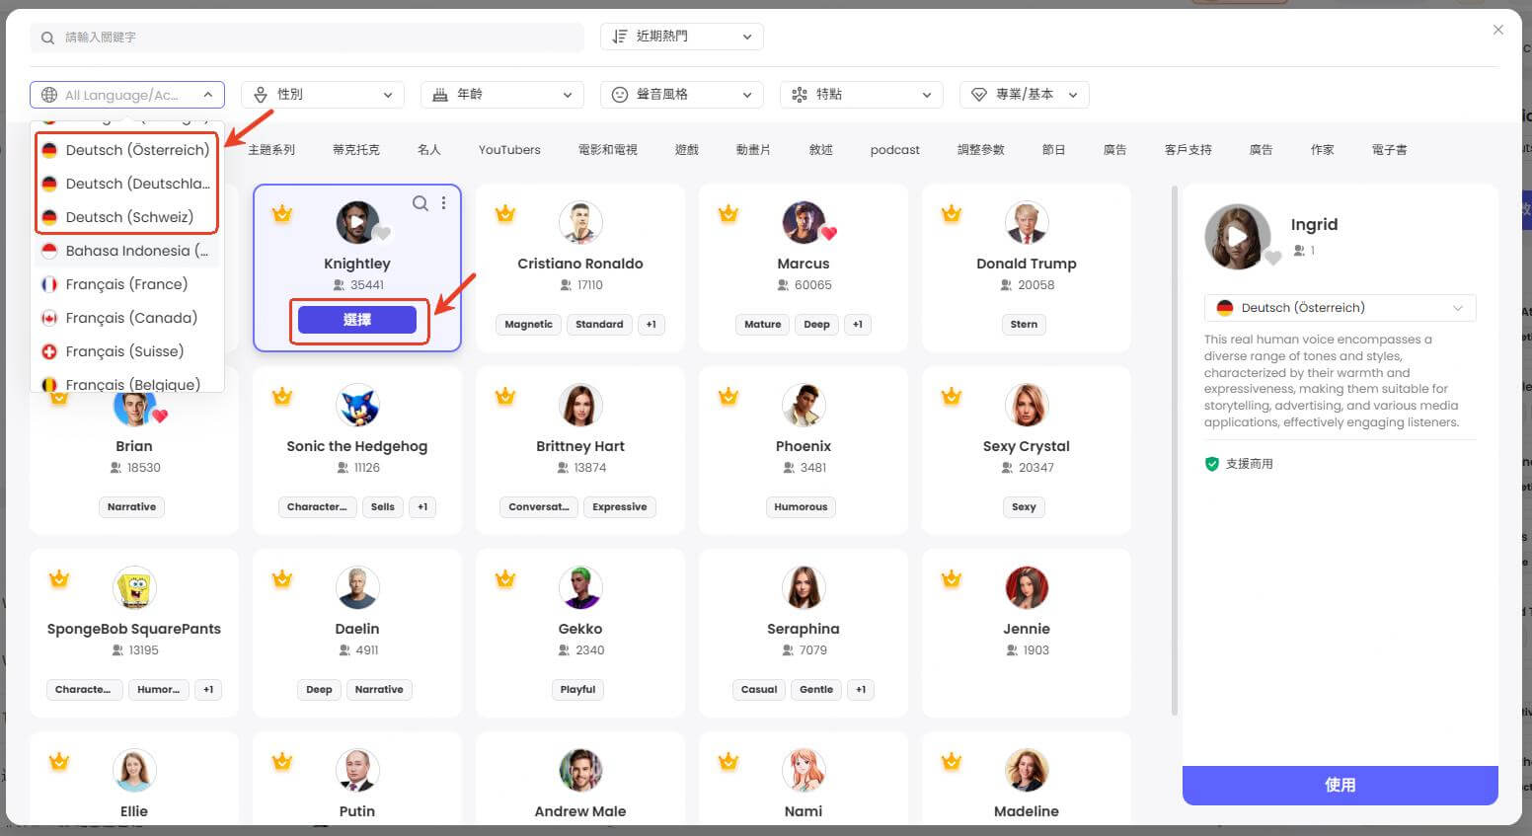Select Français (France) from language list
Image resolution: width=1532 pixels, height=836 pixels.
pos(126,284)
